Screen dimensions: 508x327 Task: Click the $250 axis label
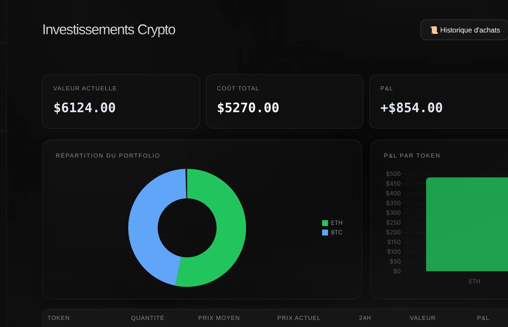point(393,223)
